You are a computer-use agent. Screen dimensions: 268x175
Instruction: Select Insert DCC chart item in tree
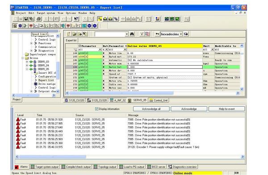pyautogui.click(x=47, y=73)
